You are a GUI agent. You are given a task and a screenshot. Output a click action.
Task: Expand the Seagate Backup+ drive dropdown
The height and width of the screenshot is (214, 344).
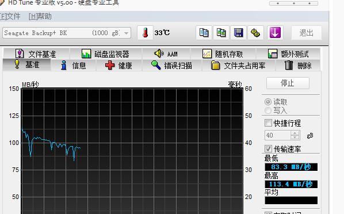pos(126,33)
